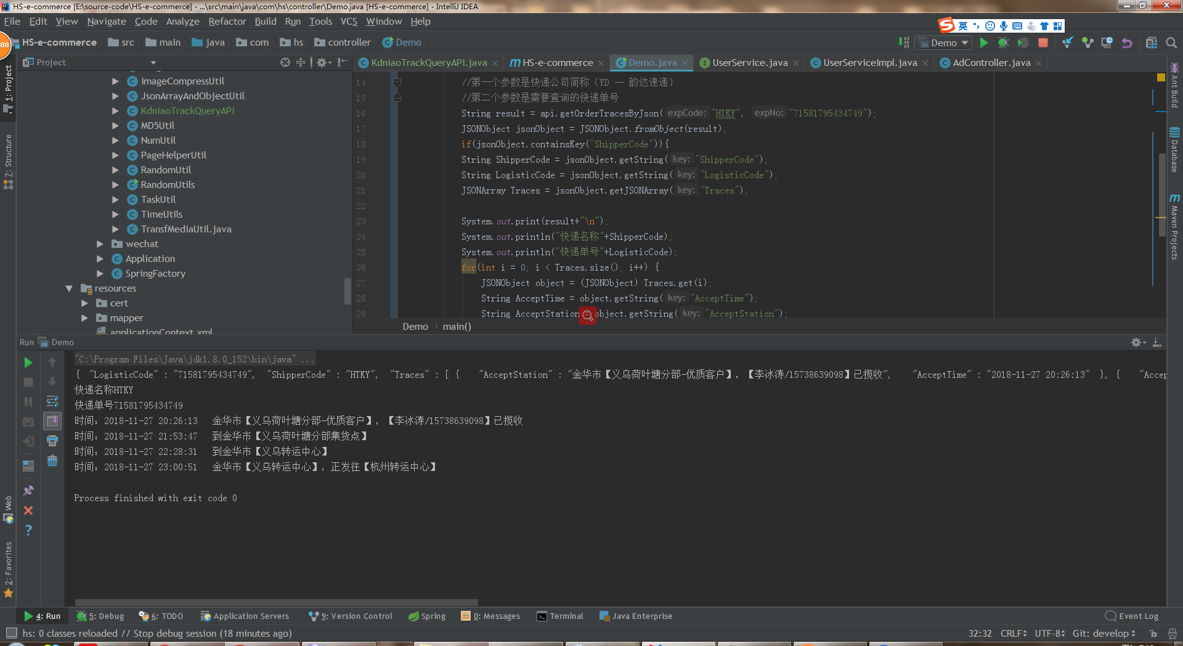Expand the wechat package in Project tree
Screen dimensions: 1183x646
click(100, 243)
